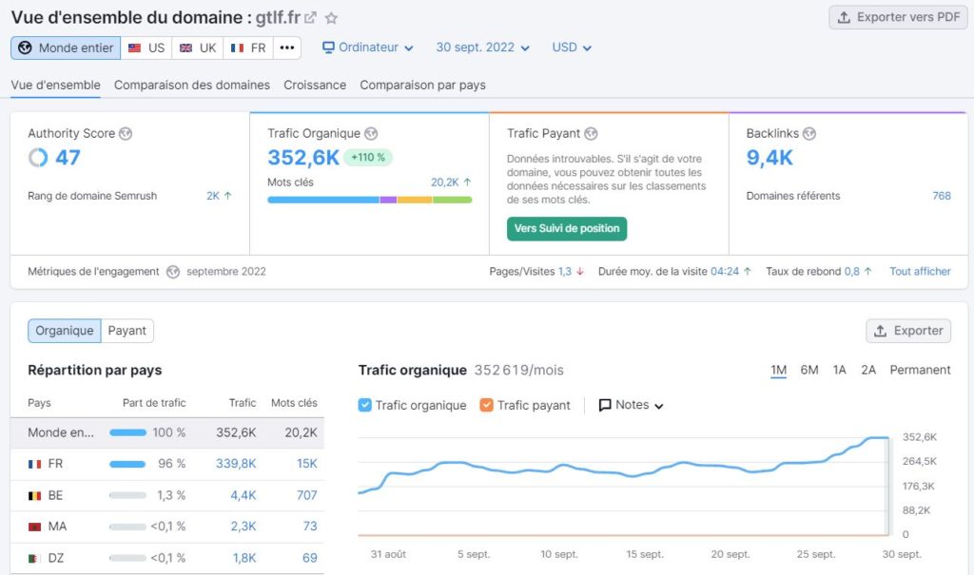Click the globe icon beside Trafic Payant
Screen dimensions: 974x575
[x=591, y=133]
